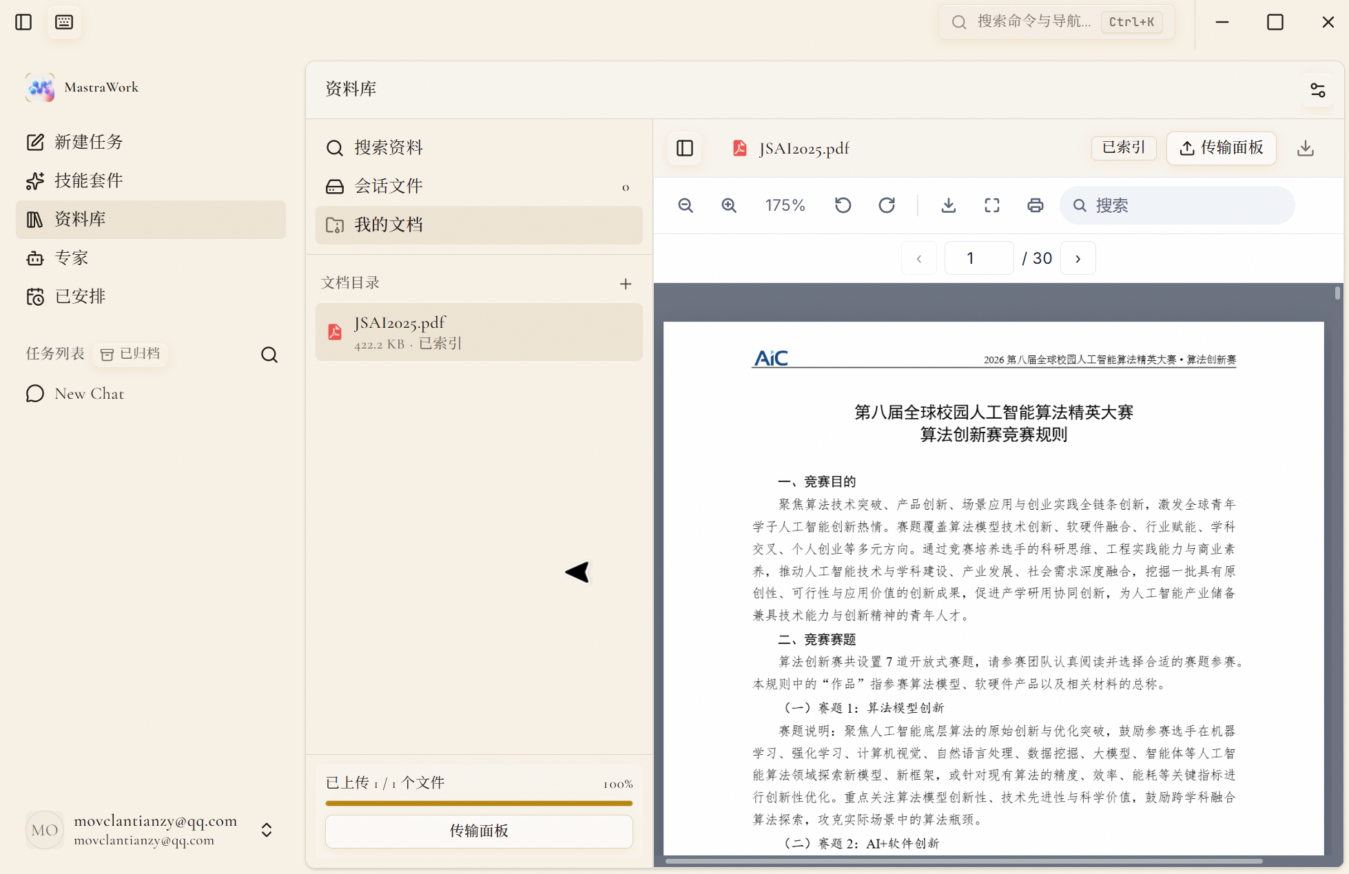Go to next PDF page
Viewport: 1349px width, 874px height.
pyautogui.click(x=1078, y=258)
